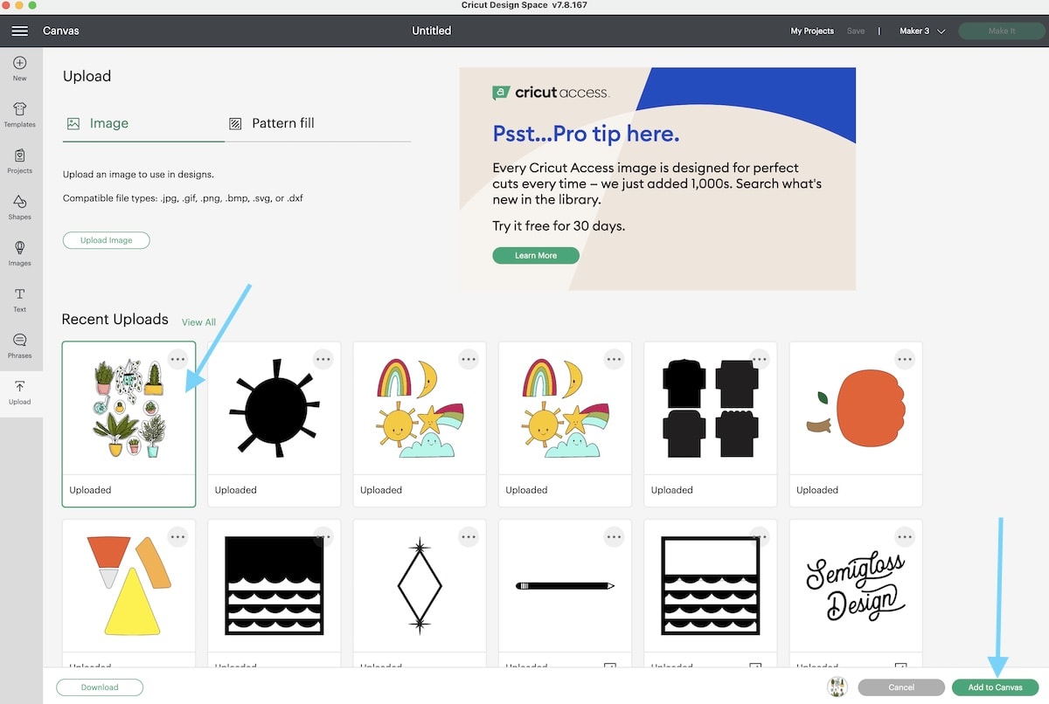Expand the Maker 3 machine dropdown
Image resolution: width=1049 pixels, height=704 pixels.
click(922, 31)
